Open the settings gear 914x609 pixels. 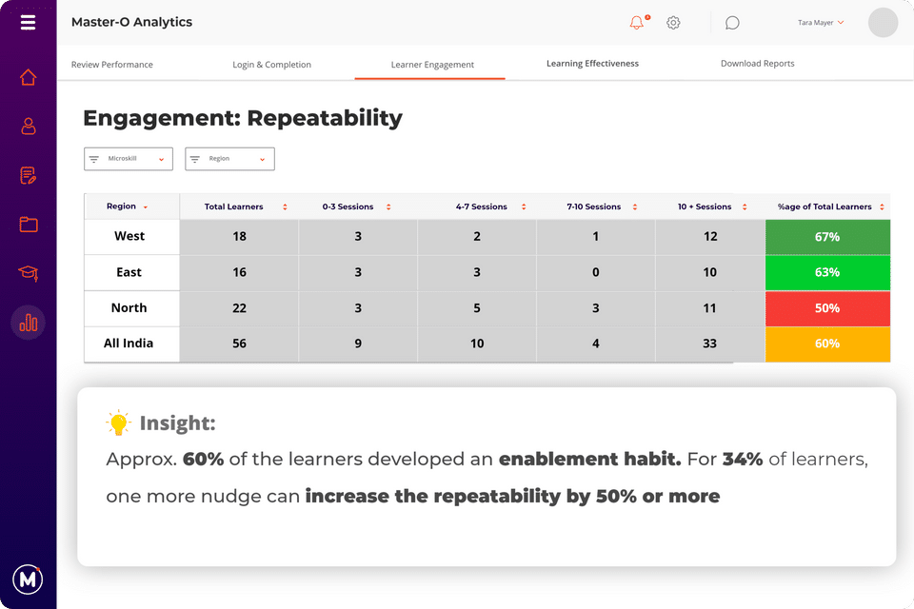(x=673, y=22)
